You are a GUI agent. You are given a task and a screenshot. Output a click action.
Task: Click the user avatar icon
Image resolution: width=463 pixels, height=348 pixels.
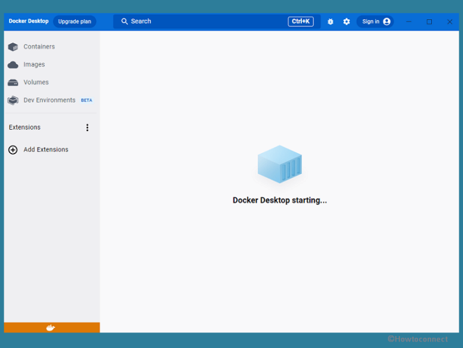pos(387,22)
